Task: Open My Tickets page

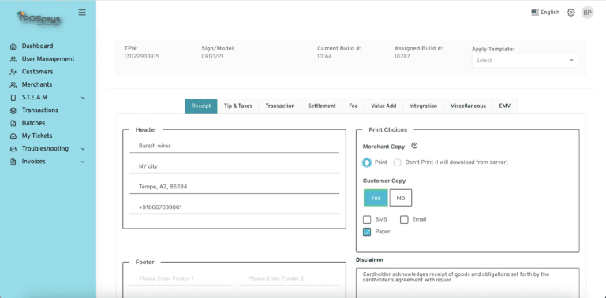Action: coord(37,136)
